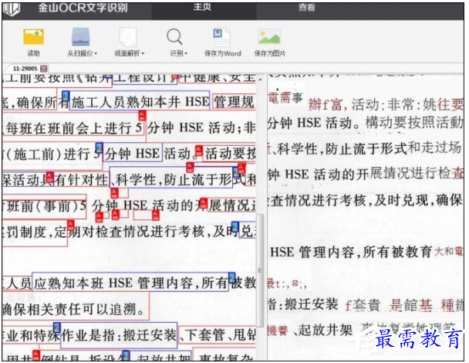This screenshot has height=363, width=469.
Task: Select the 11-29005 document tab
Action: pos(25,69)
